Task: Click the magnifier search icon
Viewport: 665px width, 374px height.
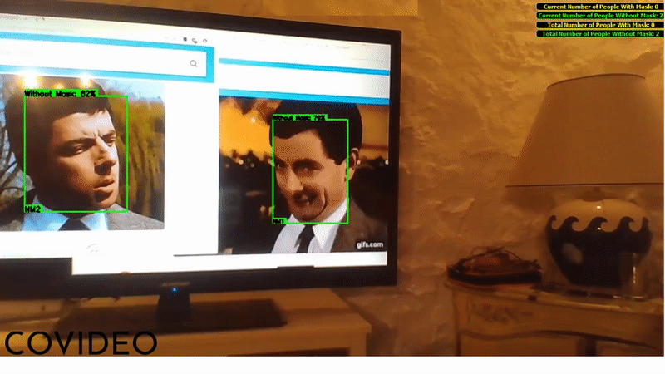Action: [x=194, y=64]
